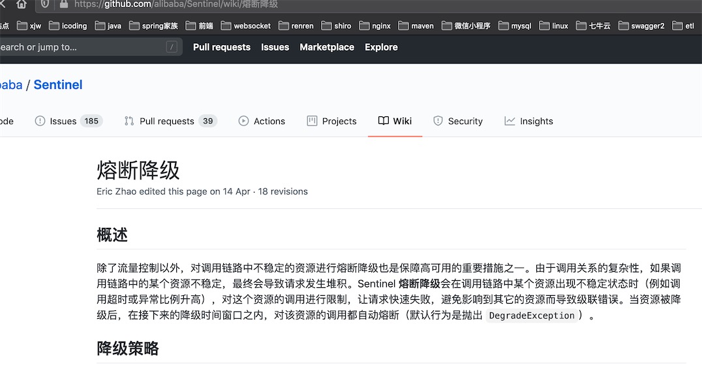The image size is (702, 367).
Task: Click the 降级策略 section heading
Action: click(128, 348)
